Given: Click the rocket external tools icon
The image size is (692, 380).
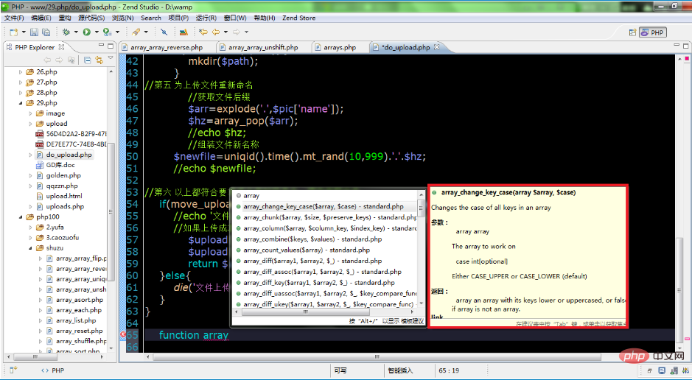Looking at the screenshot, I should (x=136, y=32).
